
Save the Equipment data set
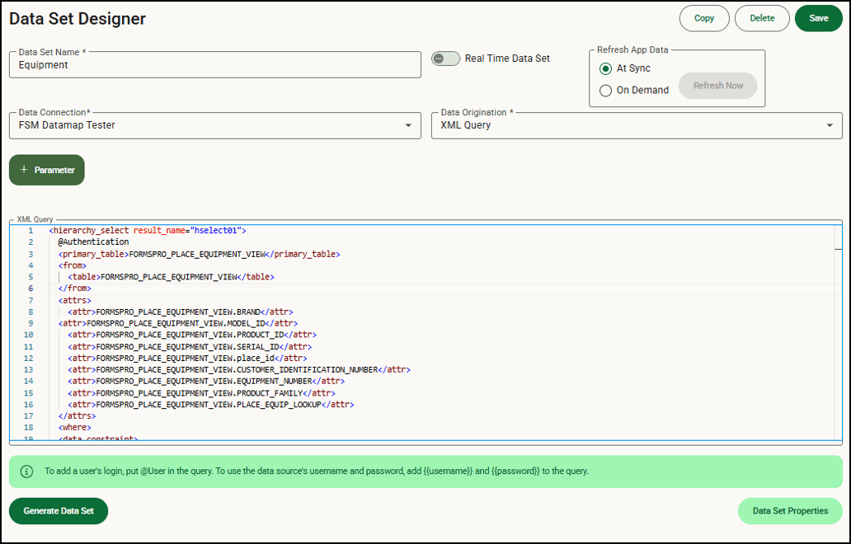pyautogui.click(x=818, y=18)
